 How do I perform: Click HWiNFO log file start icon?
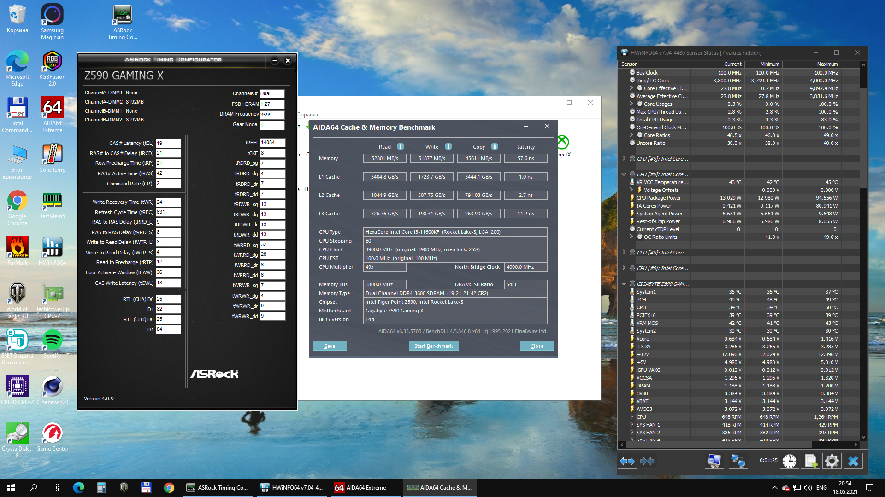(x=811, y=461)
